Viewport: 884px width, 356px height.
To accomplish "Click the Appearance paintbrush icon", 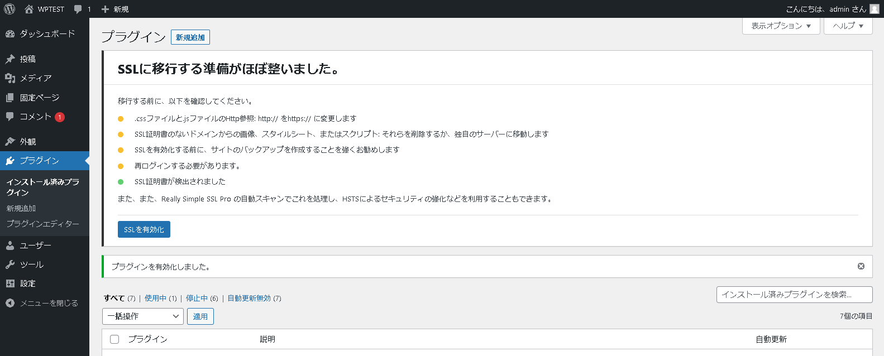I will coord(10,141).
